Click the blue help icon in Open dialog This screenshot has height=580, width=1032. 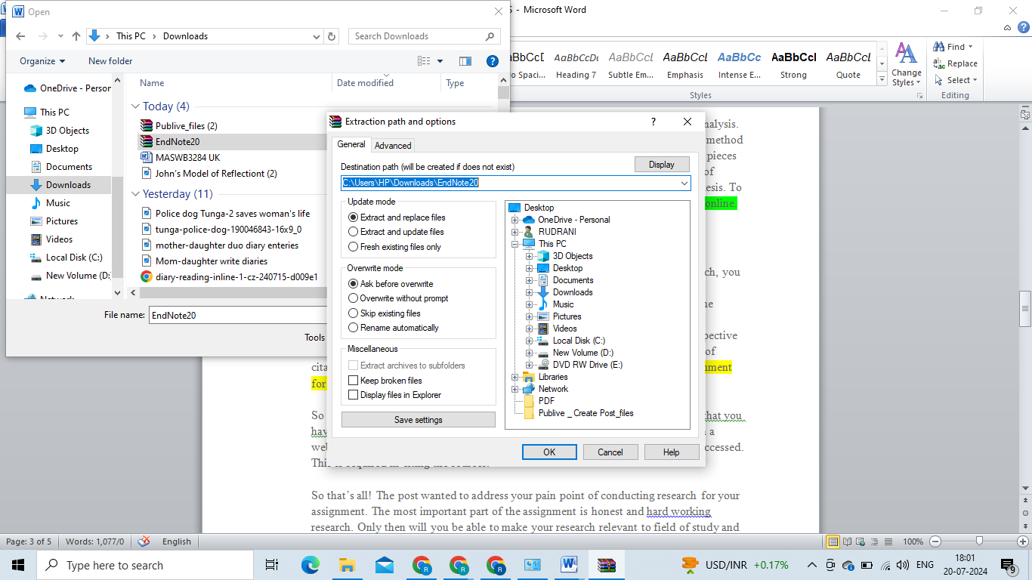click(x=492, y=61)
